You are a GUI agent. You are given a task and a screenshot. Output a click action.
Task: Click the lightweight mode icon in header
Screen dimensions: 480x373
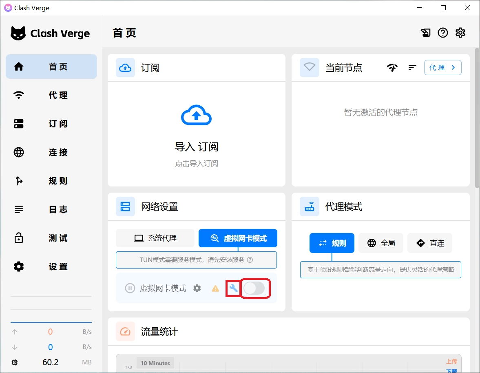(x=425, y=33)
